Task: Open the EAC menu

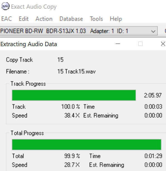Action: coord(6,19)
